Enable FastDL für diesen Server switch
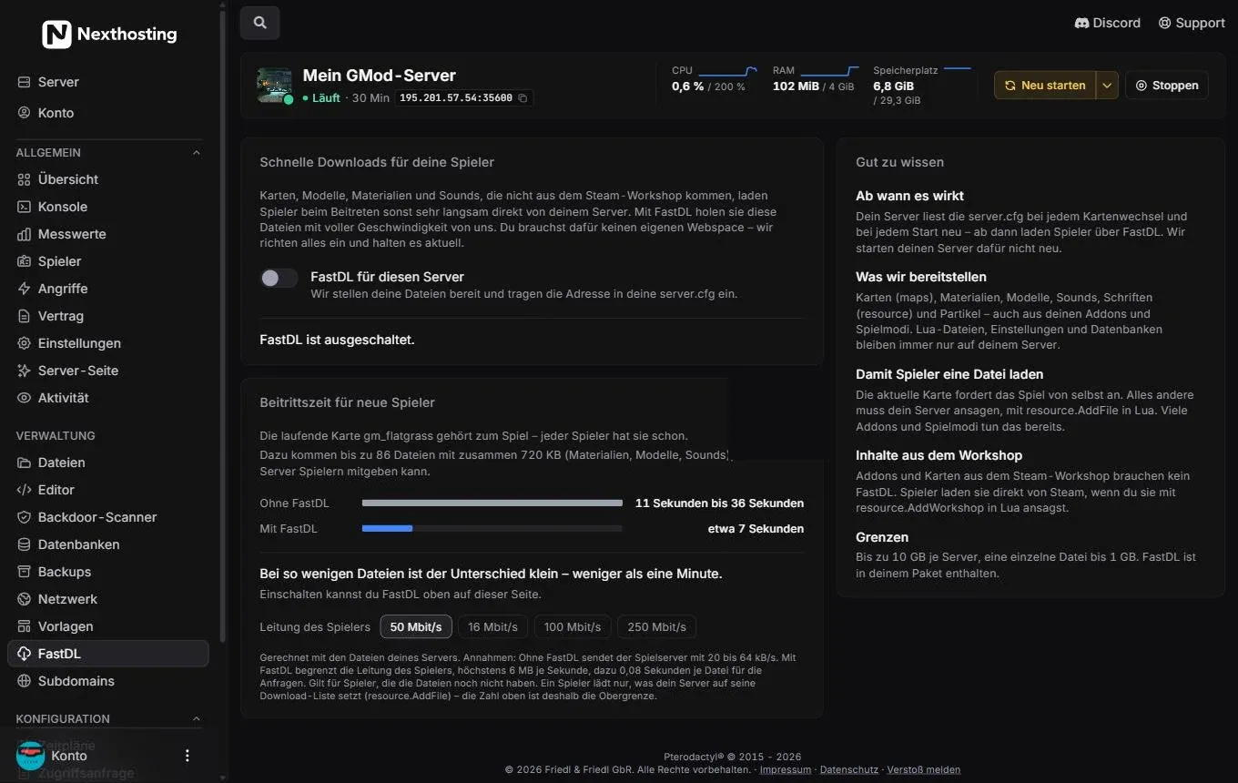This screenshot has width=1238, height=783. tap(279, 279)
